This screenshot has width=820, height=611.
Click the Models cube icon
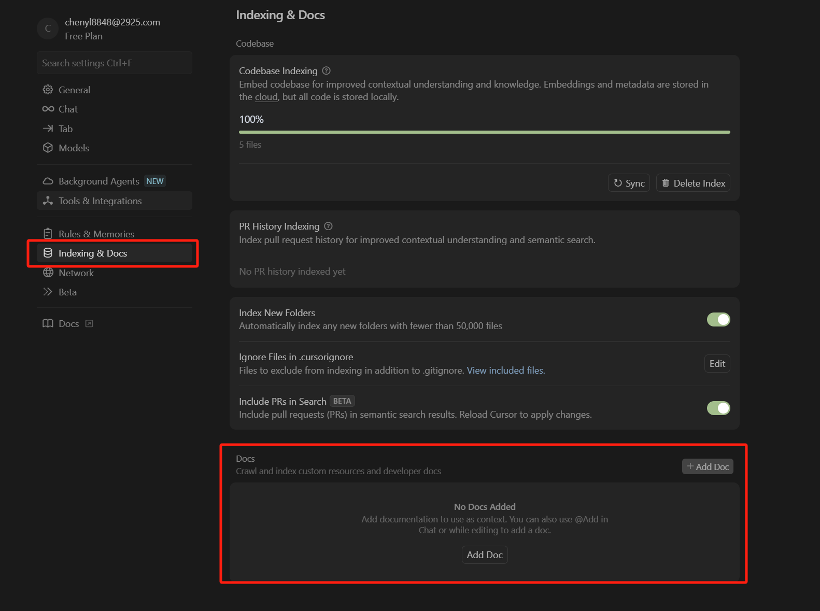coord(48,148)
